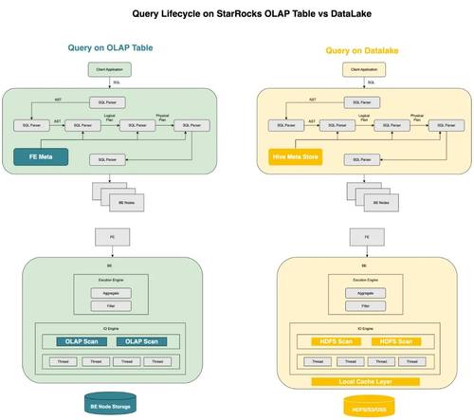Select the right HDFS Scan block
Viewport: 474px width, 420px height.
396,341
